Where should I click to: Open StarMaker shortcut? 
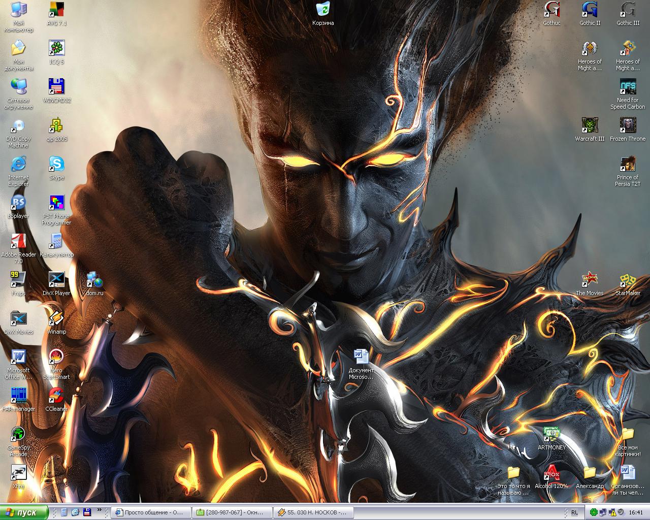click(x=628, y=284)
